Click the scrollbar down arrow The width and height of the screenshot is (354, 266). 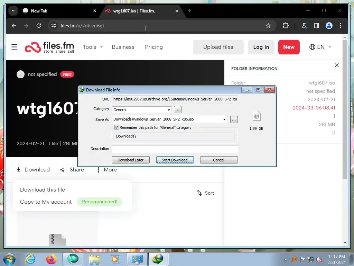click(x=345, y=243)
